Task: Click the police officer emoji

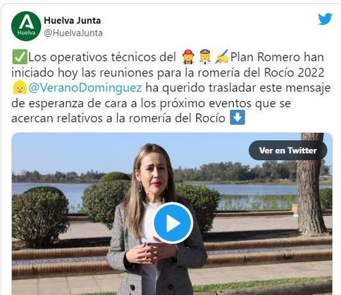Action: (x=205, y=57)
